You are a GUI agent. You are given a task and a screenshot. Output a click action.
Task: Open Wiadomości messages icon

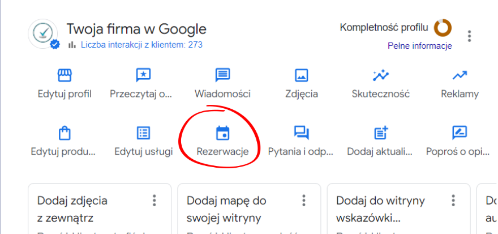click(222, 75)
